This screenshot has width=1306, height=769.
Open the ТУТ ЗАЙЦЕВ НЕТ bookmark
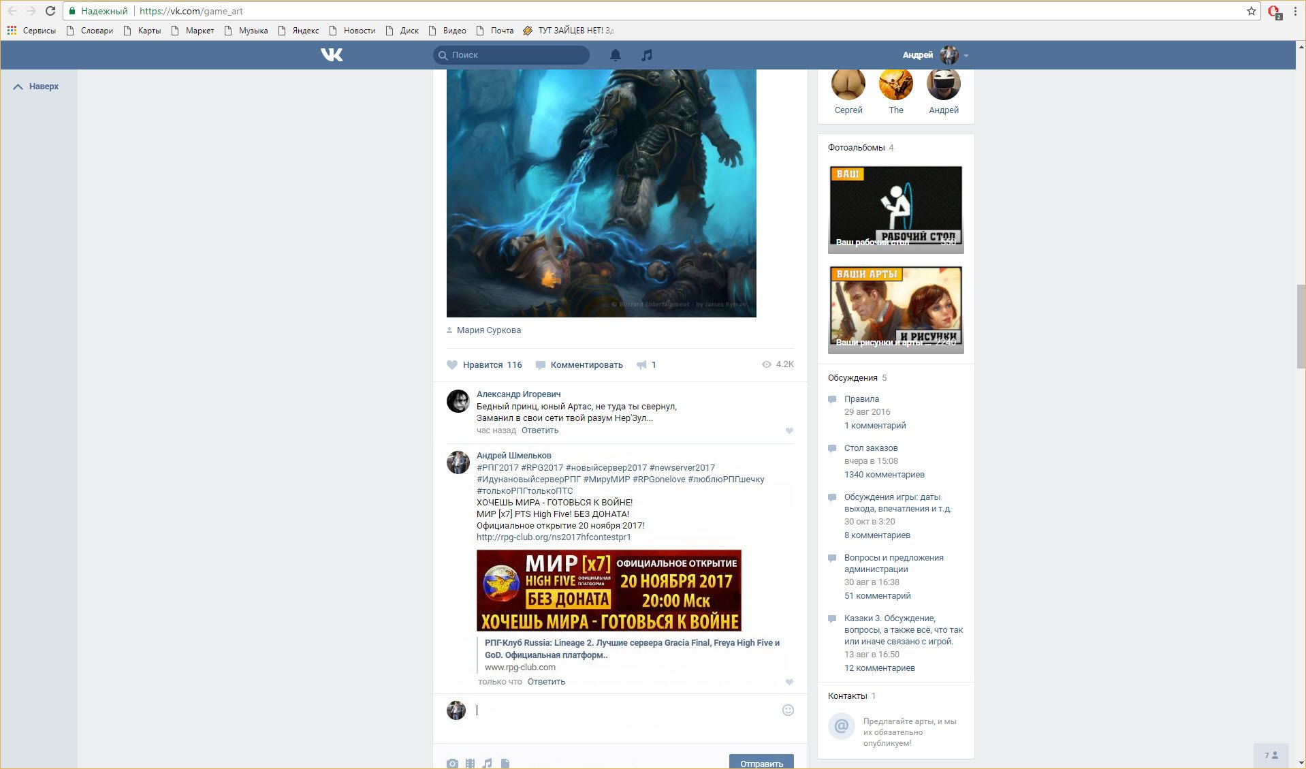coord(568,31)
